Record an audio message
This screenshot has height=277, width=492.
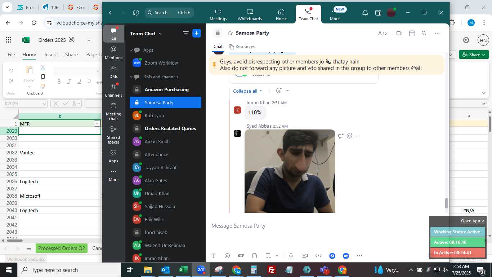291,256
